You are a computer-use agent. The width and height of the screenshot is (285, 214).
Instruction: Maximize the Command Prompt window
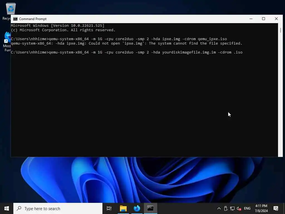264,19
